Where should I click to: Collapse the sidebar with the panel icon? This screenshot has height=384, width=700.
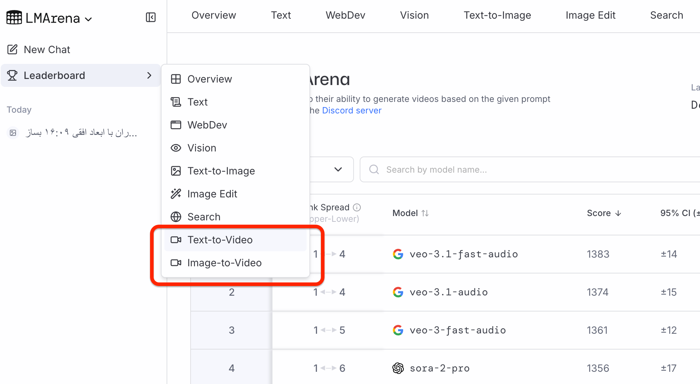coord(151,17)
